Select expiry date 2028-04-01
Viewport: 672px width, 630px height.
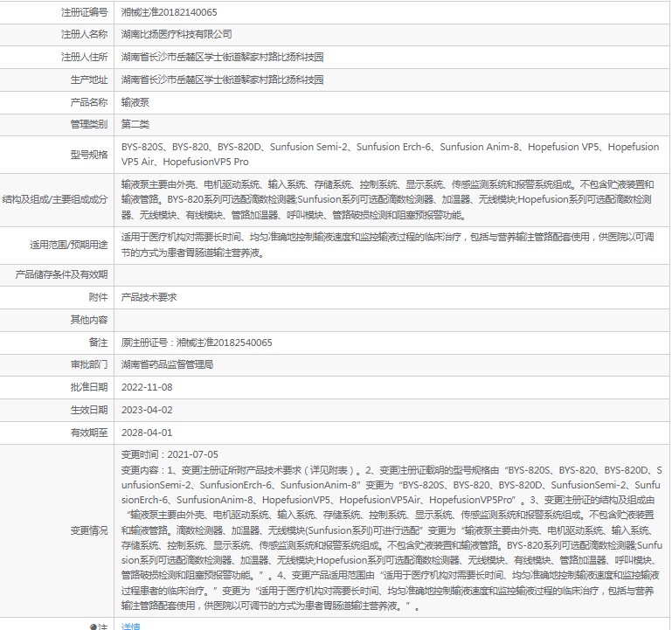pos(147,433)
